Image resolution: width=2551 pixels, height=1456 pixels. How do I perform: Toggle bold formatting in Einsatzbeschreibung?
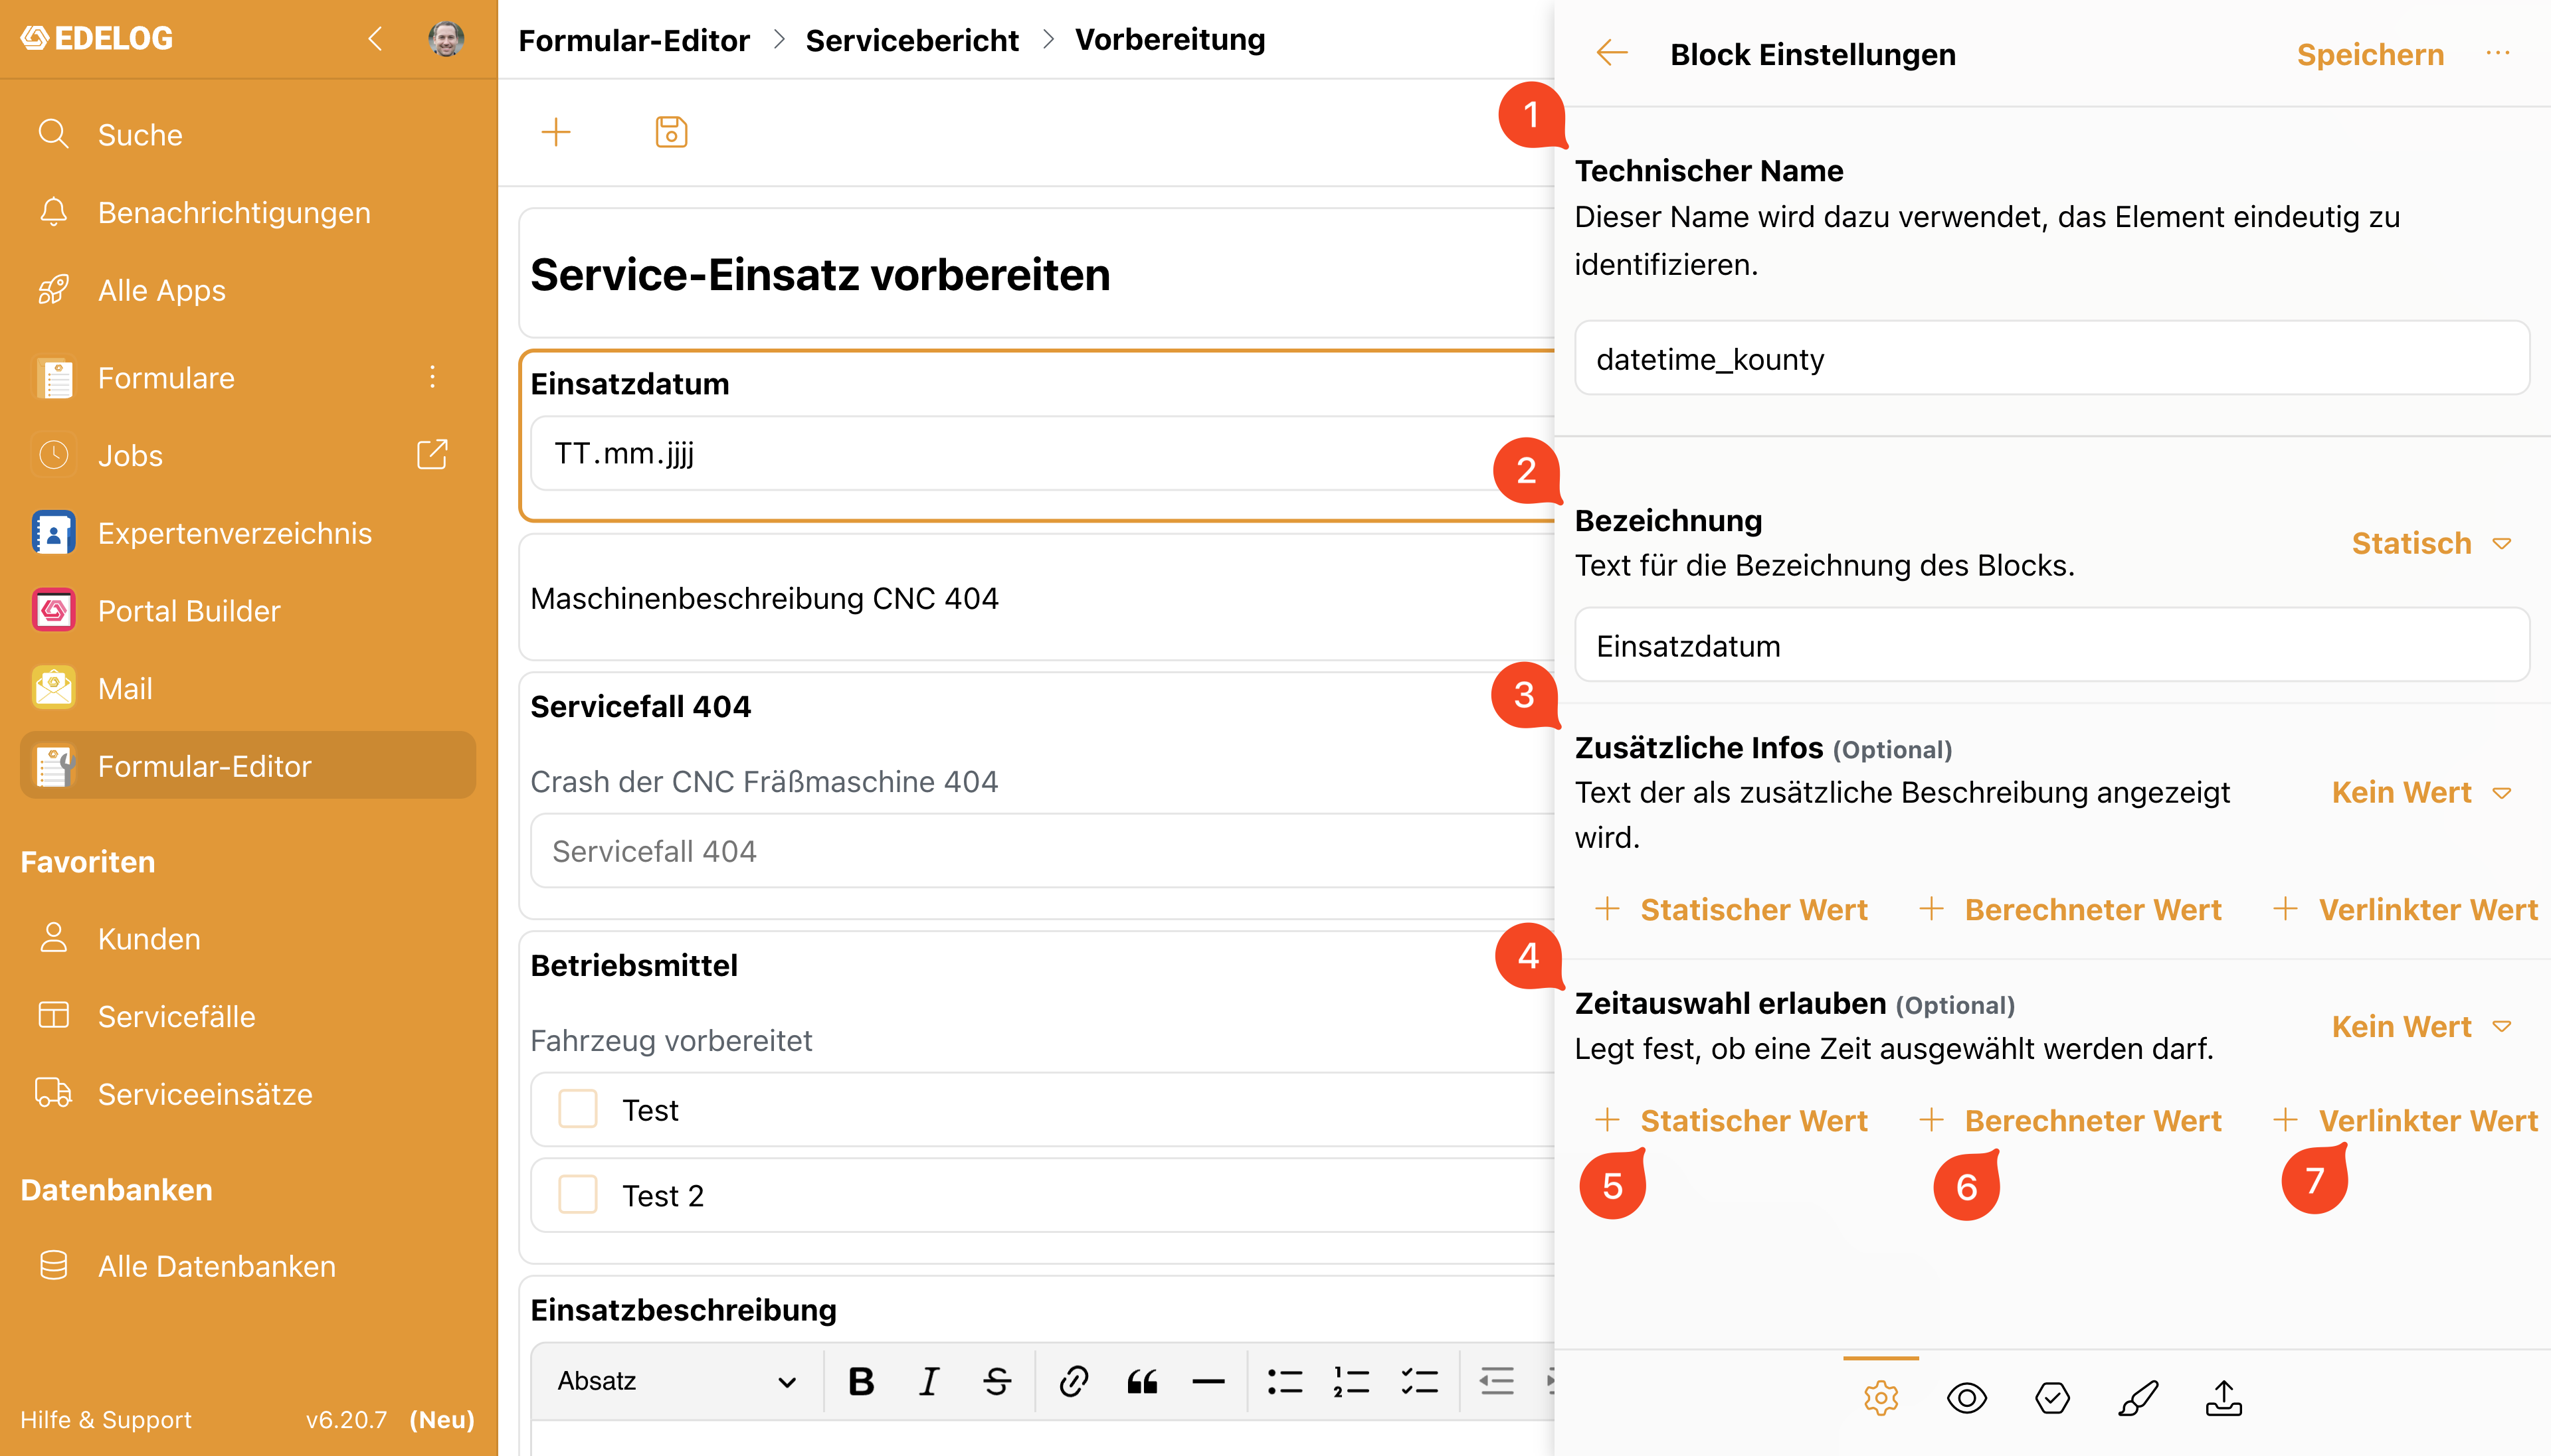click(x=860, y=1381)
